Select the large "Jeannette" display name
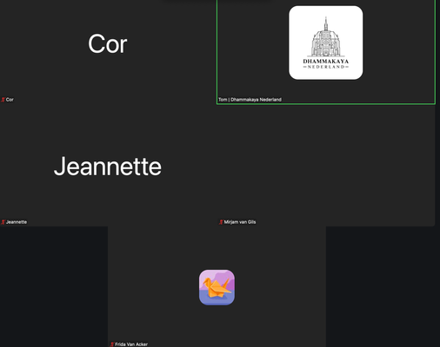Screen dimensions: 440x347 108,167
